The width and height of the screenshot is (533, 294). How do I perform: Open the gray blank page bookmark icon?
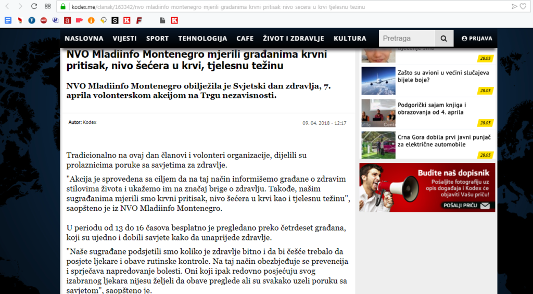coord(162,20)
